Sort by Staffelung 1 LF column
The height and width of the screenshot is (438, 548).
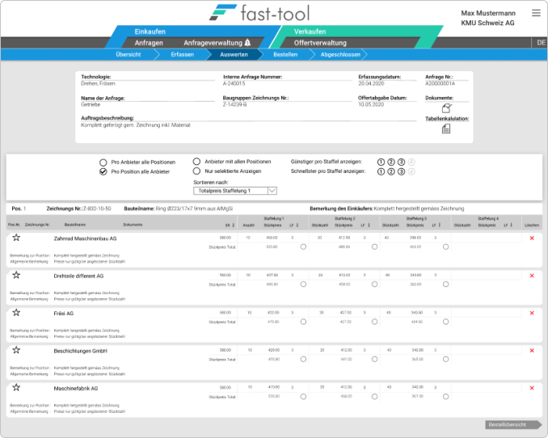point(297,225)
